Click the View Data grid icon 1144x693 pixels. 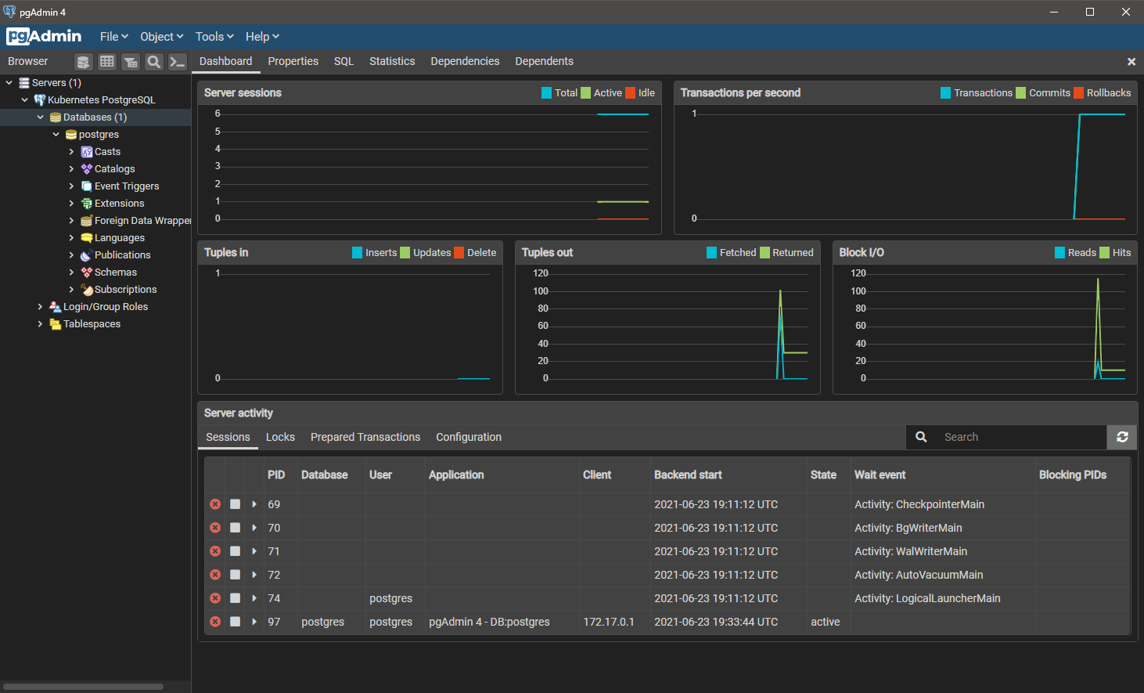[106, 61]
